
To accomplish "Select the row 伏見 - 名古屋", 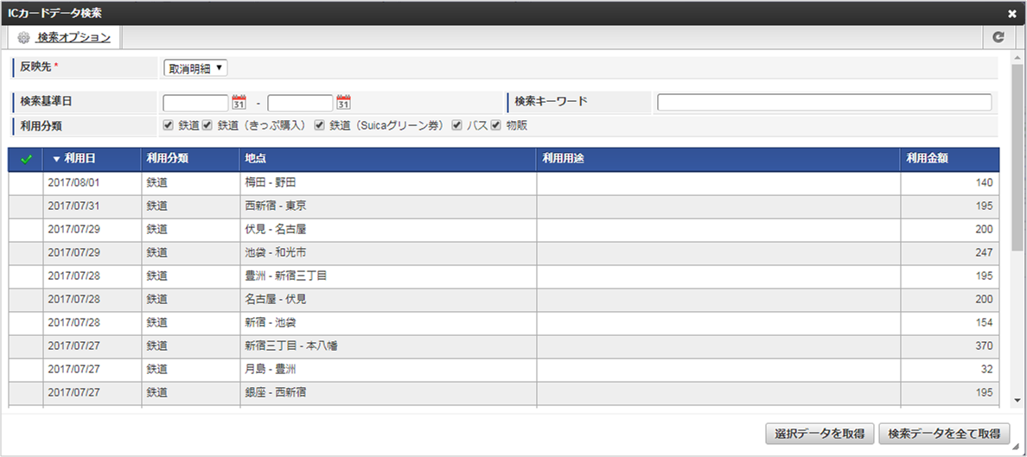I will pos(504,230).
